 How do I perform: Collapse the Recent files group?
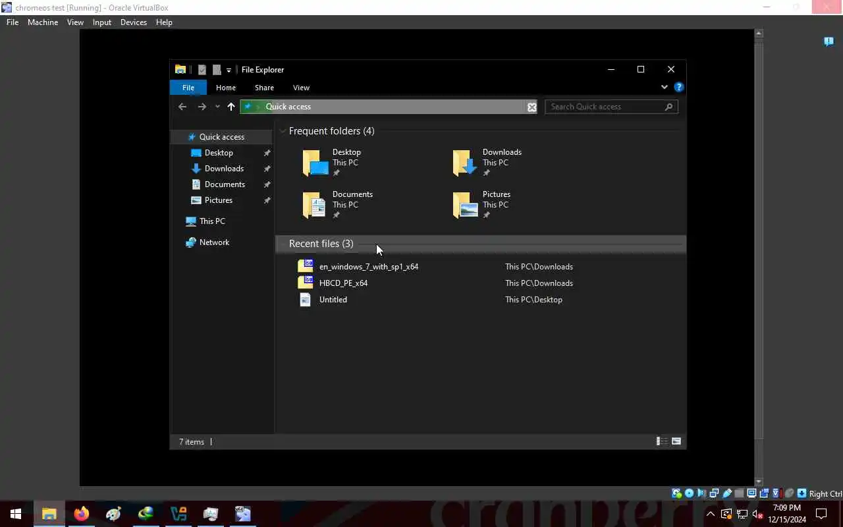283,244
